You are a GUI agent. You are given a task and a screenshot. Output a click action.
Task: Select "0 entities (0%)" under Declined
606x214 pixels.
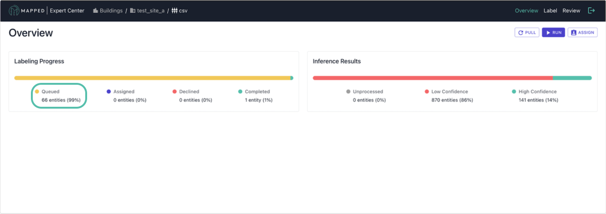196,100
